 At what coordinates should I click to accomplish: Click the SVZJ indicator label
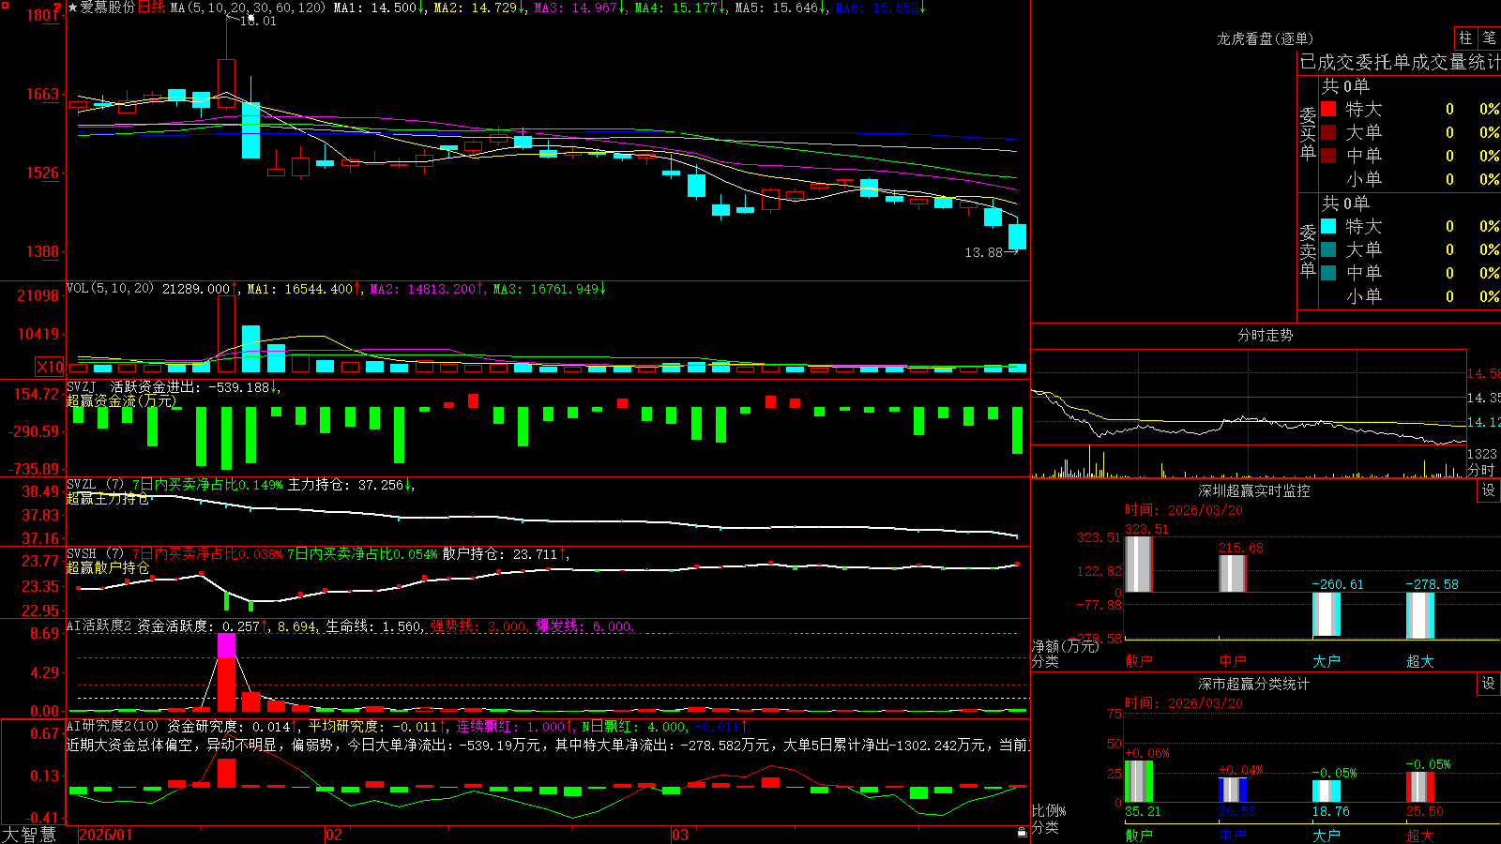click(82, 386)
